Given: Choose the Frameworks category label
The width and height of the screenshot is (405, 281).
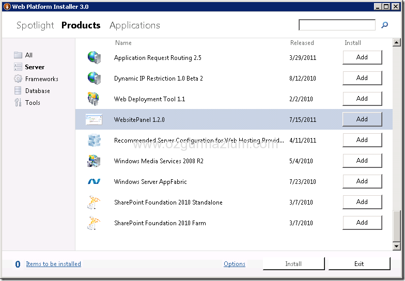Looking at the screenshot, I should [x=41, y=79].
